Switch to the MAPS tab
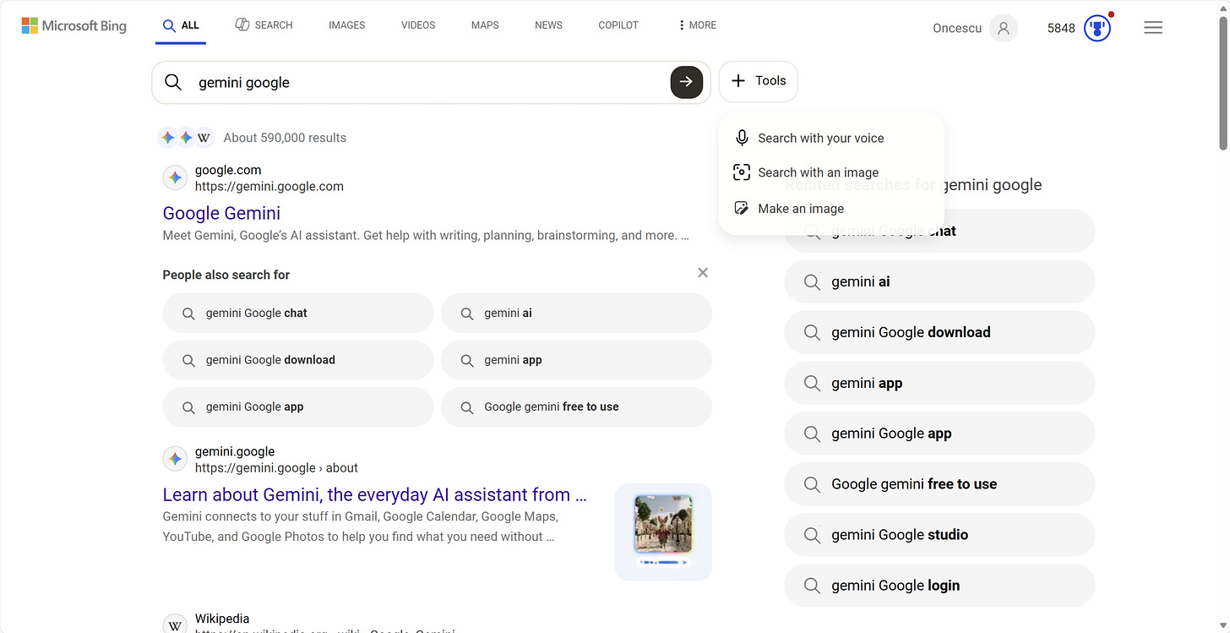This screenshot has height=633, width=1230. (485, 25)
